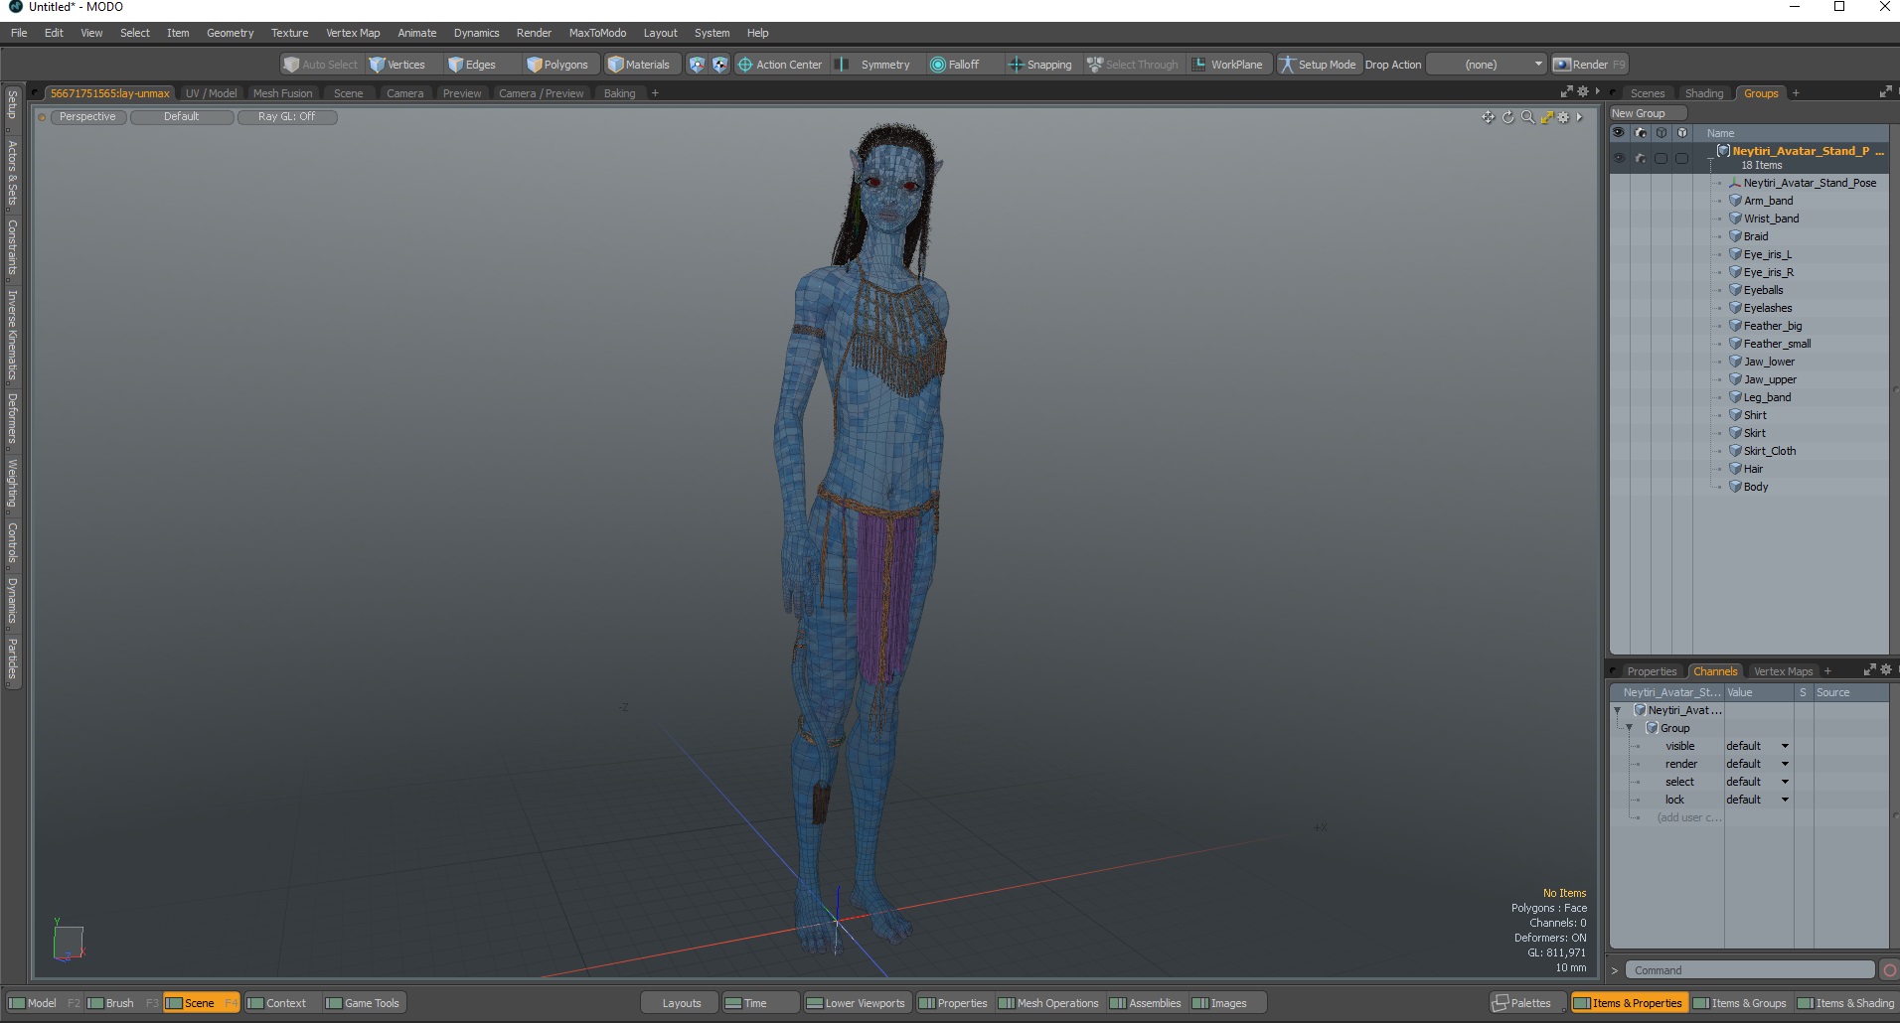Click the second shield icon before Action Center
This screenshot has height=1023, width=1900.
(719, 65)
